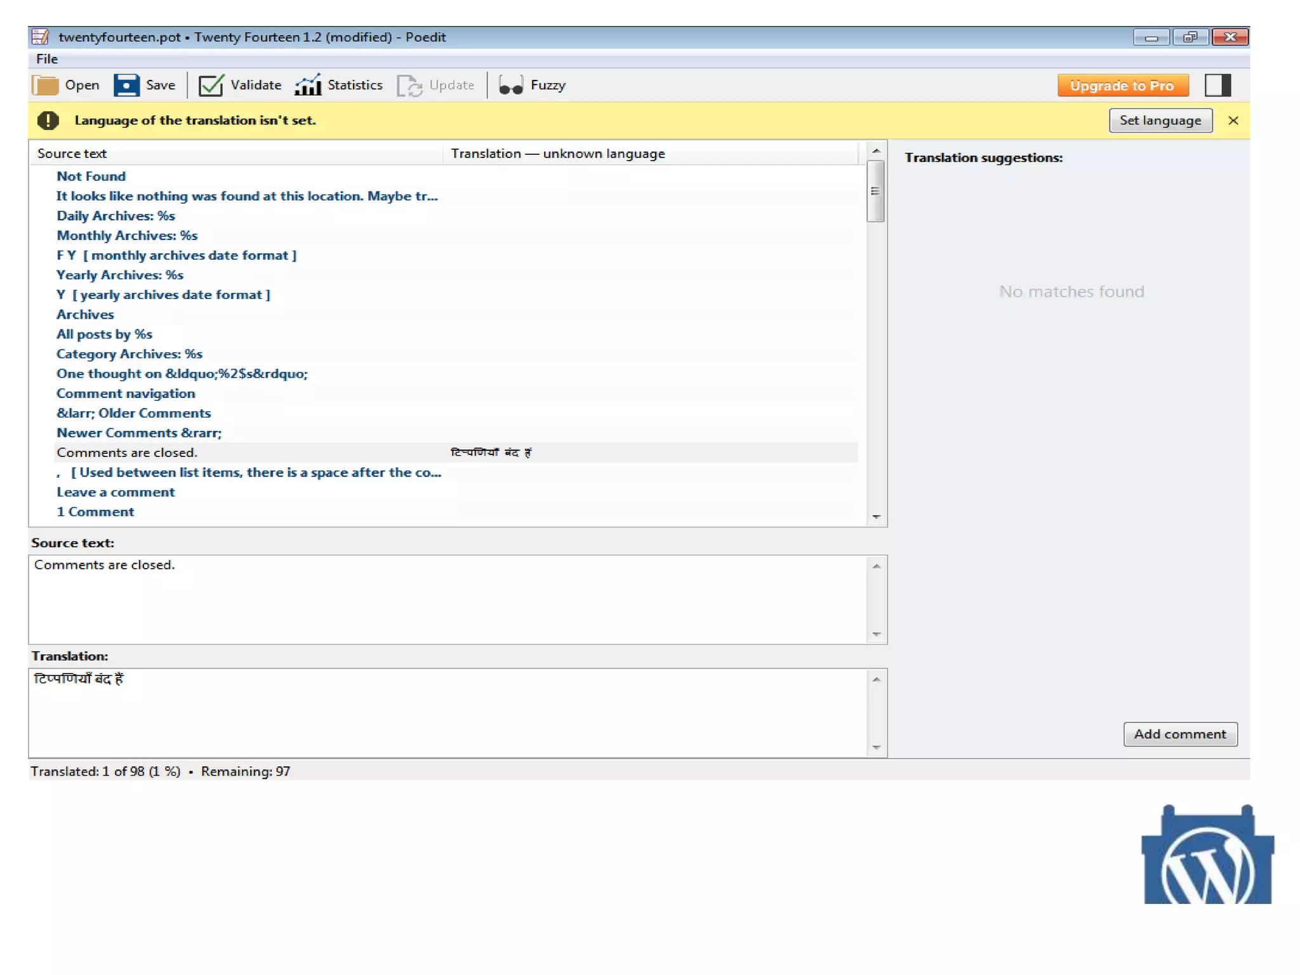The width and height of the screenshot is (1300, 975).
Task: Click the Save floppy disk icon
Action: 126,85
